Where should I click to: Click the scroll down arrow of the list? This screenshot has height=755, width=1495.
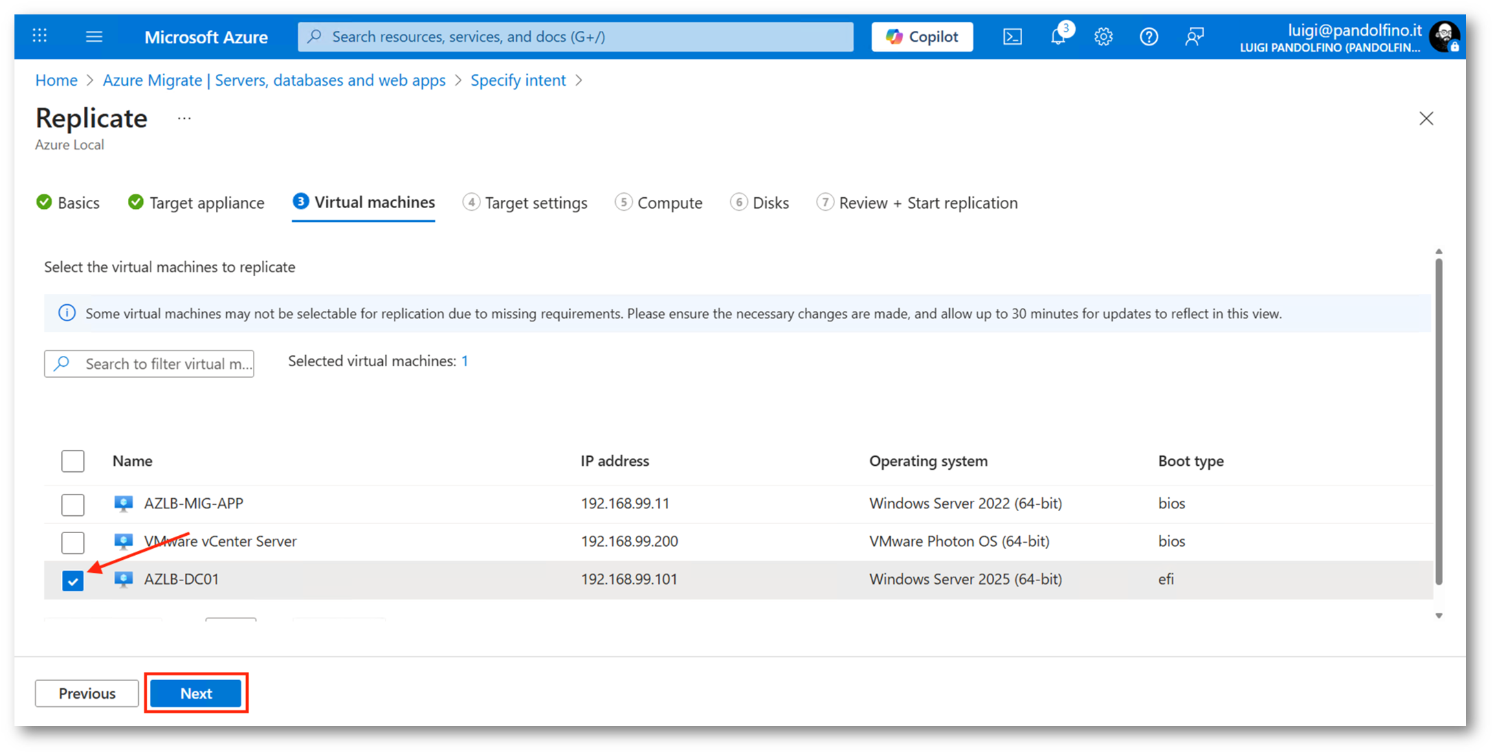tap(1439, 616)
